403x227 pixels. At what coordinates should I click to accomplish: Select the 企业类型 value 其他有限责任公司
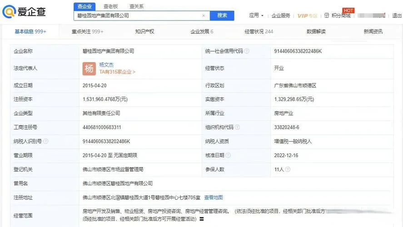click(101, 113)
